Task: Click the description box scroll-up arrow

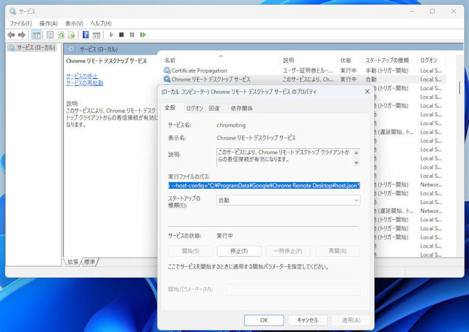Action: [x=356, y=153]
